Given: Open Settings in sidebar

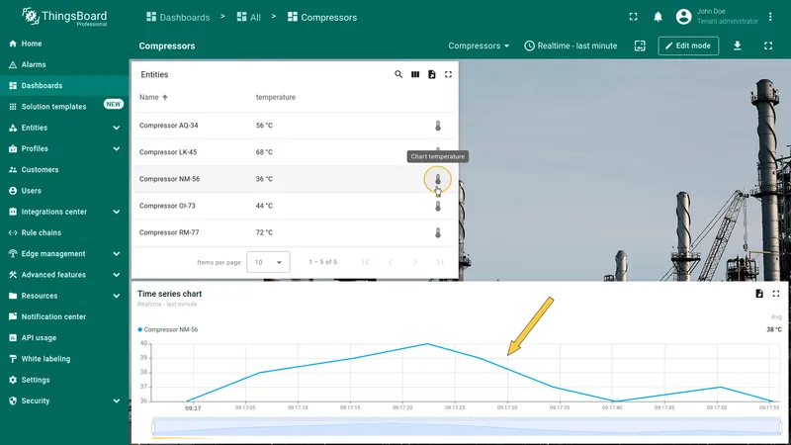Looking at the screenshot, I should [64, 380].
